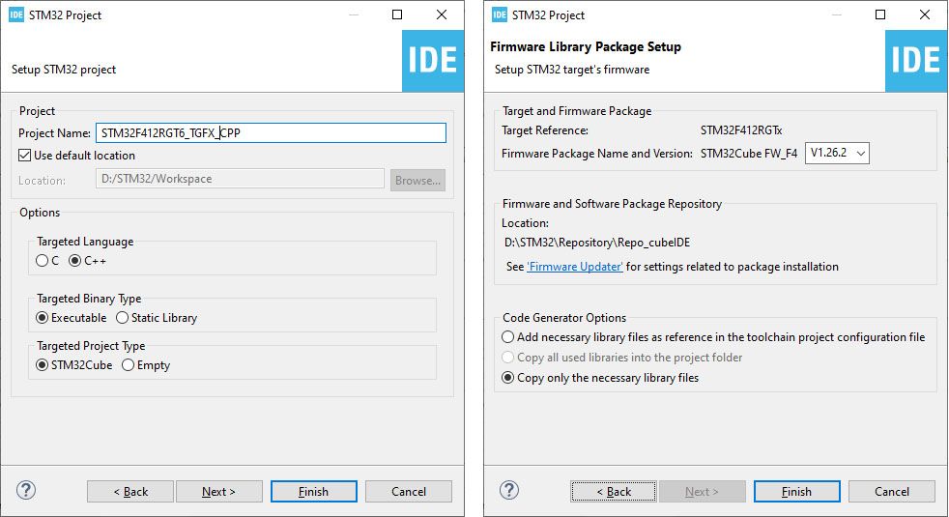Select C as the targeted language
Screen dimensions: 949x517
pos(42,261)
